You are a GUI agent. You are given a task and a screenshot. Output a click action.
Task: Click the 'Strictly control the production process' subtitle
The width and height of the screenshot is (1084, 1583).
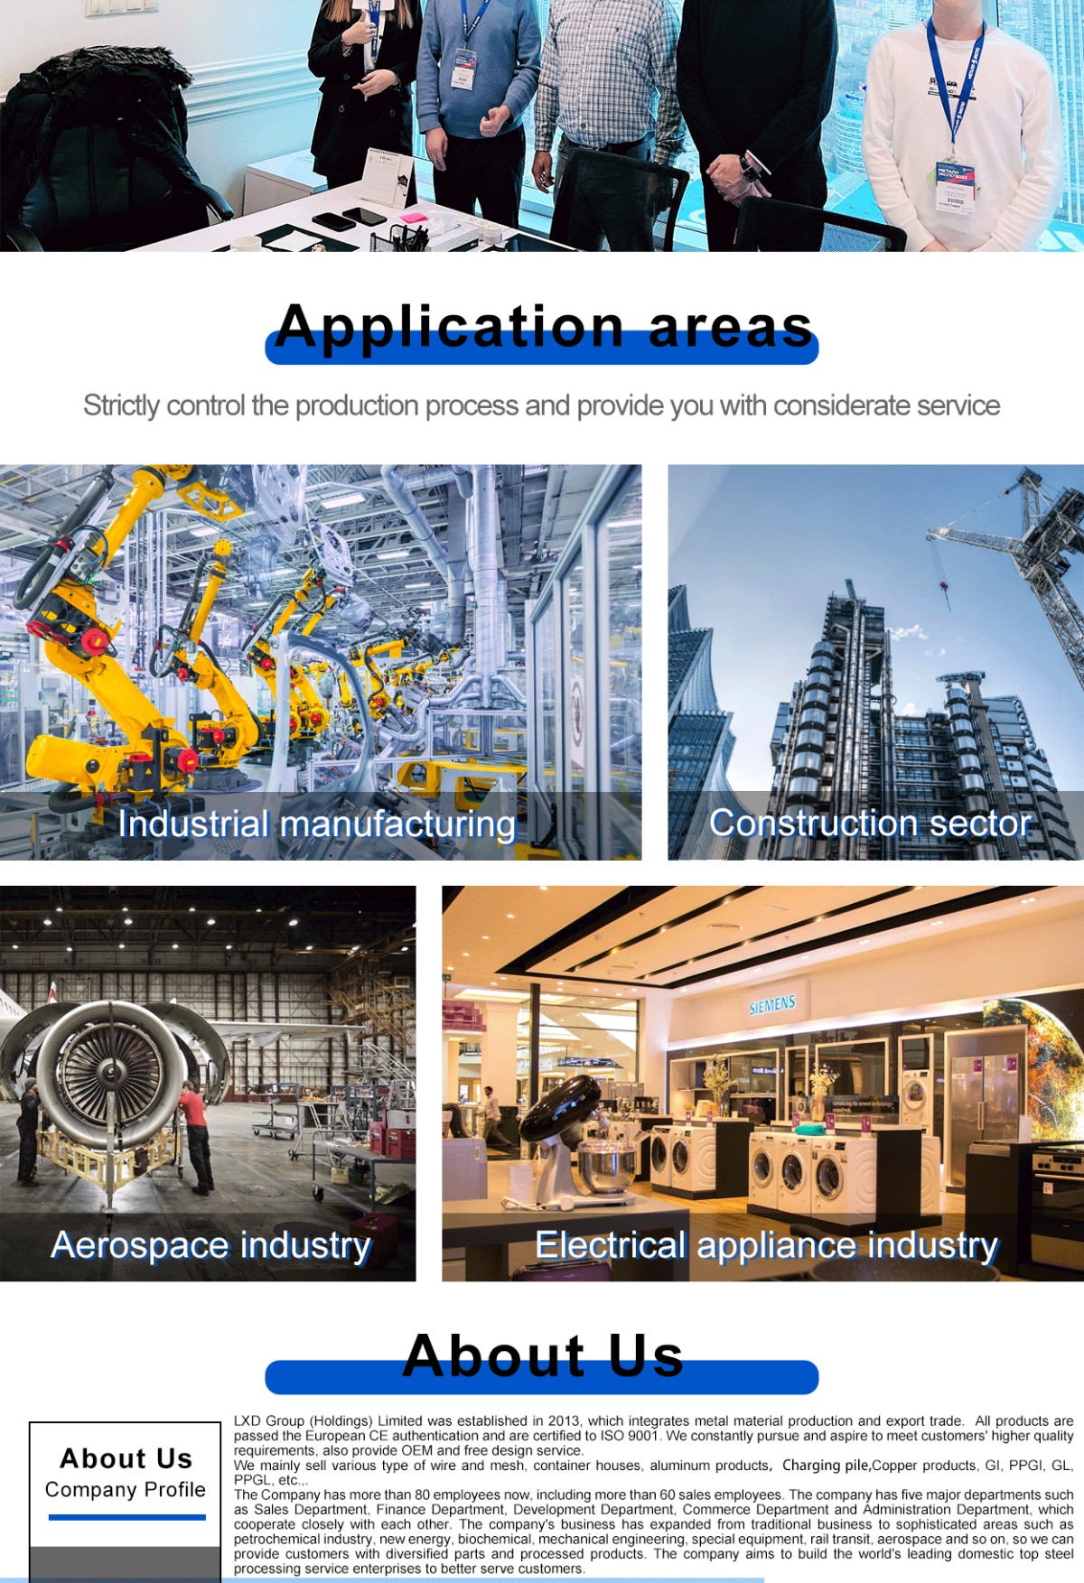click(542, 405)
